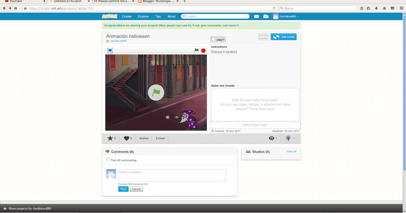This screenshot has width=406, height=213.
Task: Switch to Untitled on Scratch tab
Action: tap(69, 1)
